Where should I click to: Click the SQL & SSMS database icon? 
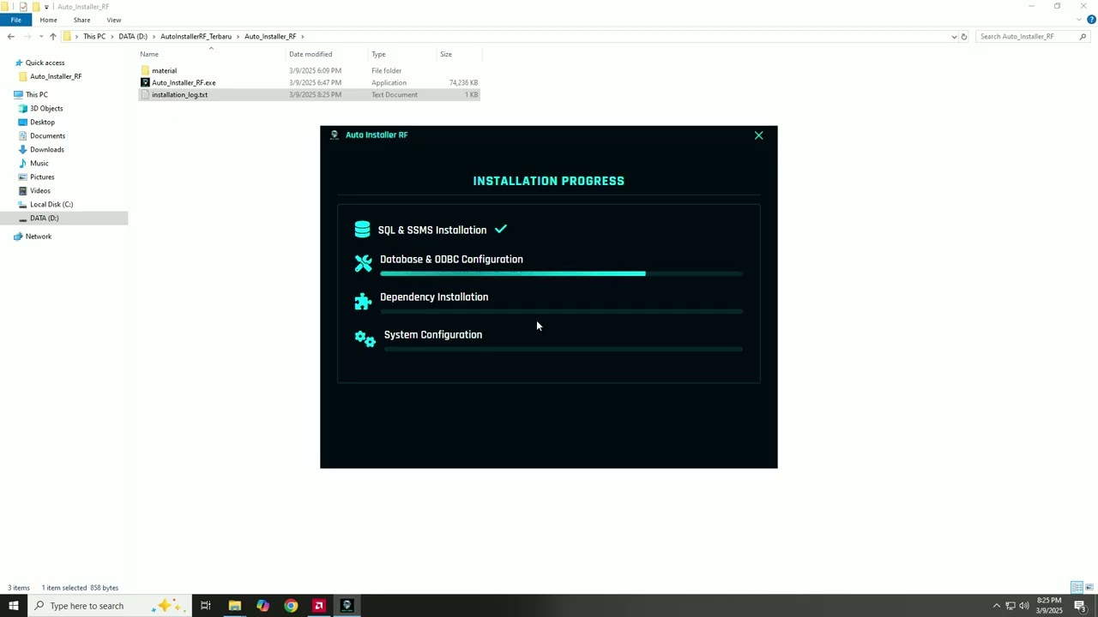pos(362,230)
